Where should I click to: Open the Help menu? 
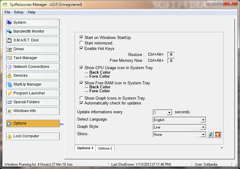tap(31, 12)
